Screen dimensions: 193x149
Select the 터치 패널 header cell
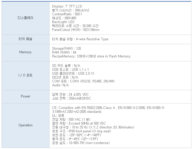click(x=26, y=39)
